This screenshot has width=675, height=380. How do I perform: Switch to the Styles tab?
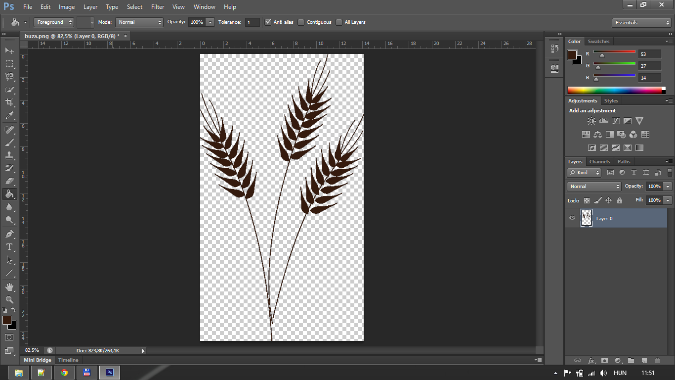tap(611, 101)
